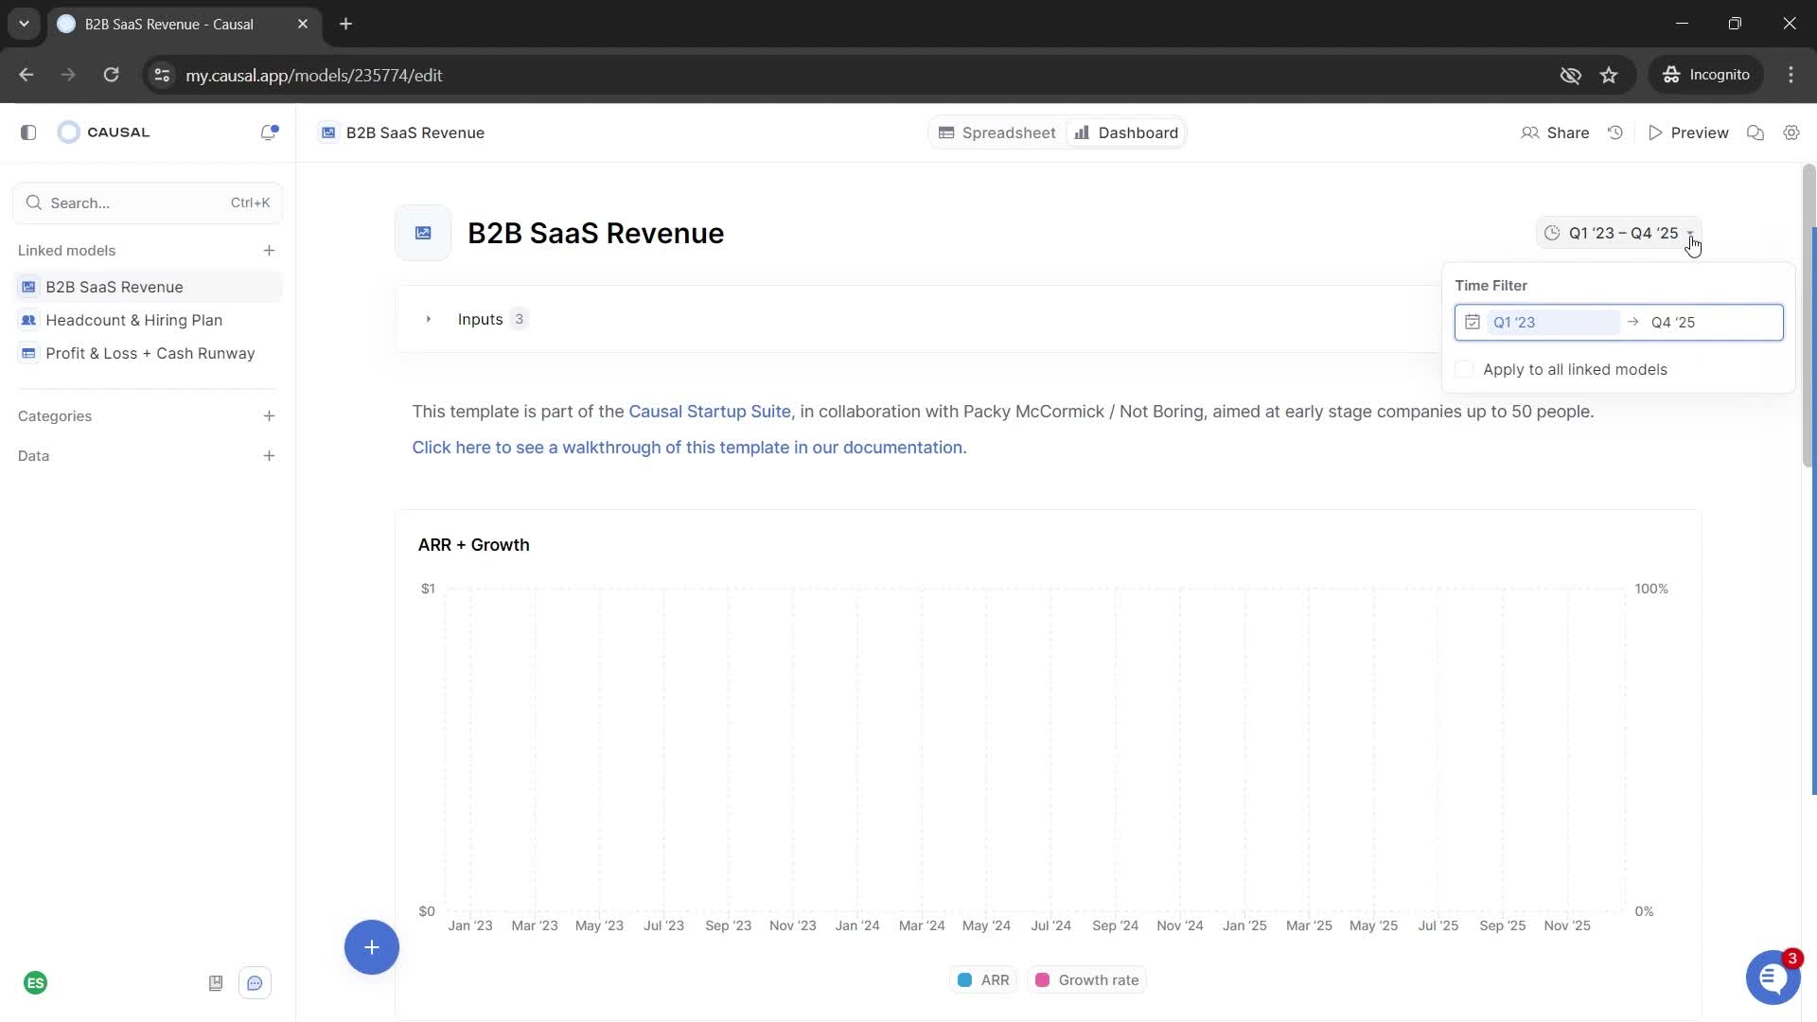Click the Causal Startup Suite link
The width and height of the screenshot is (1817, 1022).
[x=710, y=411]
